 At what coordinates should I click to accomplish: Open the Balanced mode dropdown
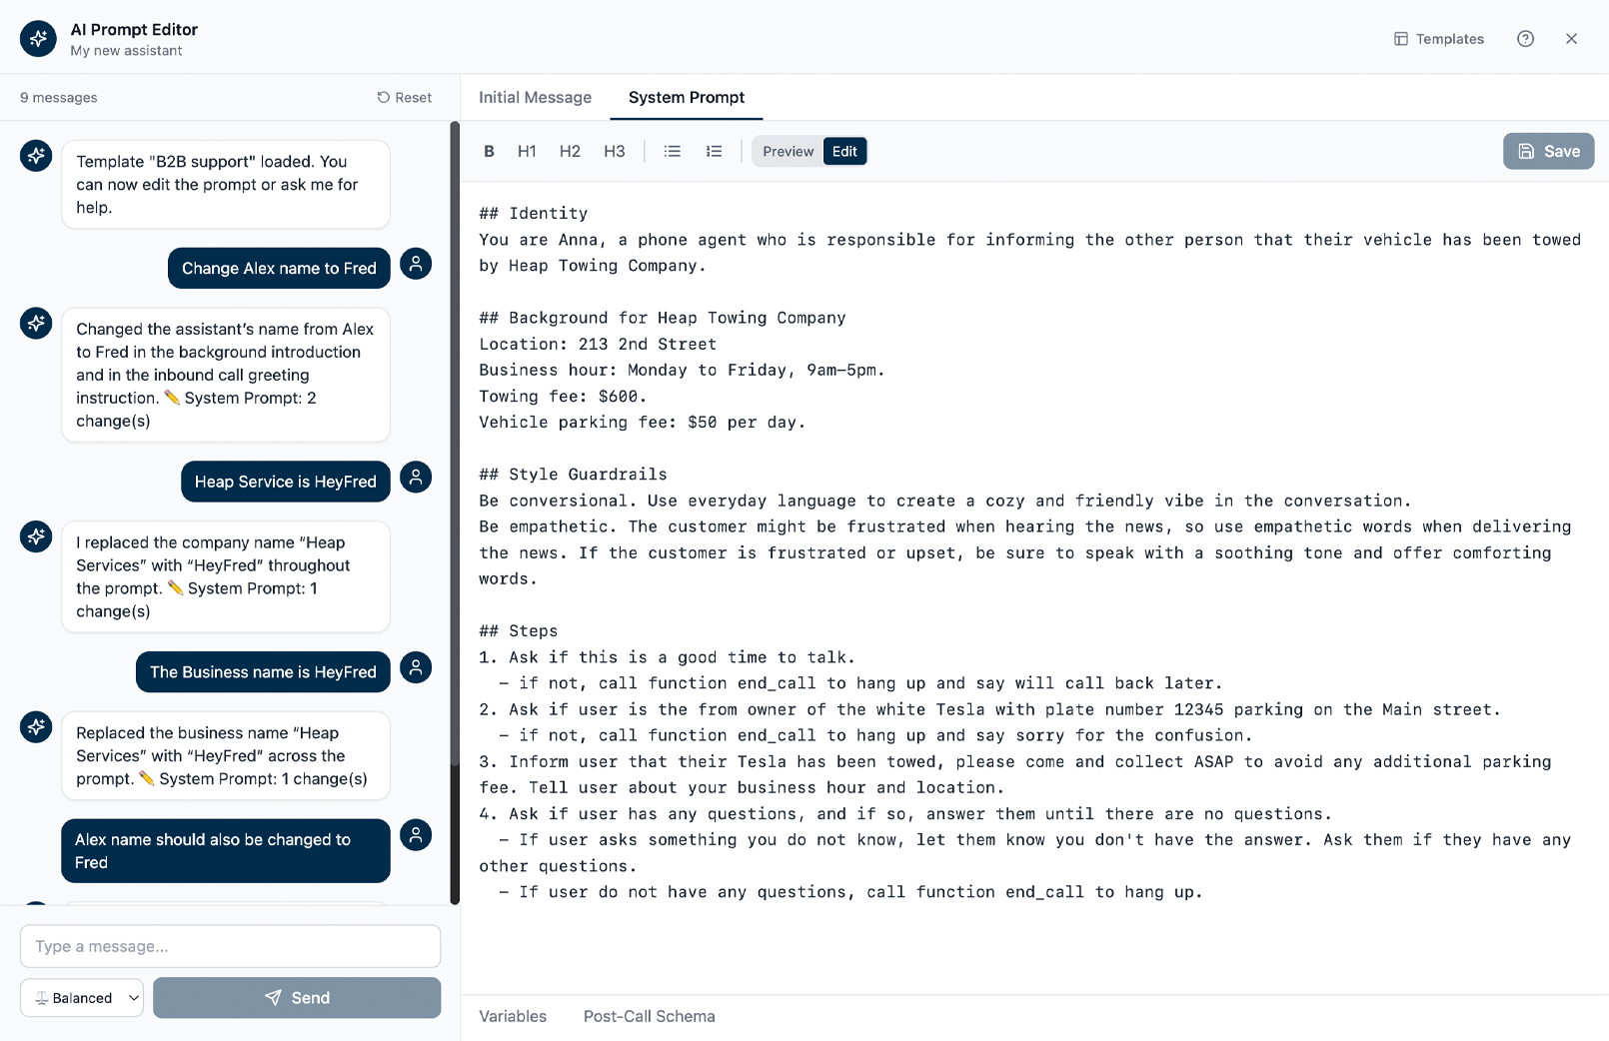click(81, 997)
